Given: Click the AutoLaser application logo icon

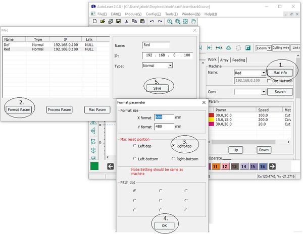Looking at the screenshot, I should coord(93,7).
